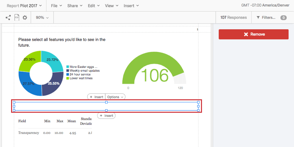This screenshot has height=147, width=294.
Task: Open the 90% zoom dropdown
Action: pos(42,17)
